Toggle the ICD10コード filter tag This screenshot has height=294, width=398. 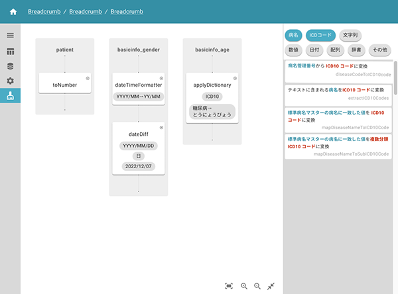[x=321, y=35]
